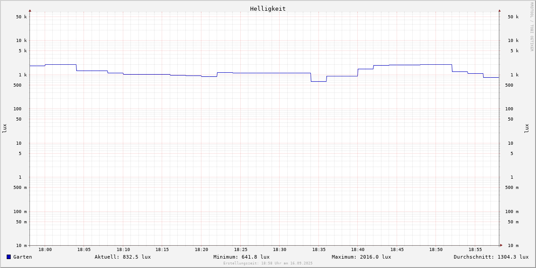The width and height of the screenshot is (536, 268).
Task: Select the 18:10 time axis label
Action: coord(123,250)
